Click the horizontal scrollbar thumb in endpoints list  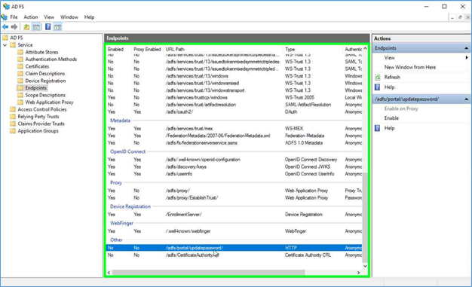(208, 273)
